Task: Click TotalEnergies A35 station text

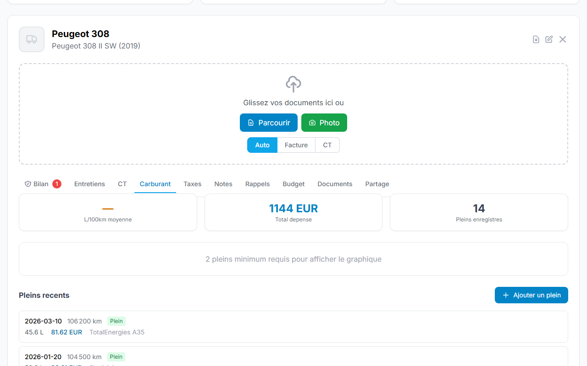Action: tap(117, 332)
